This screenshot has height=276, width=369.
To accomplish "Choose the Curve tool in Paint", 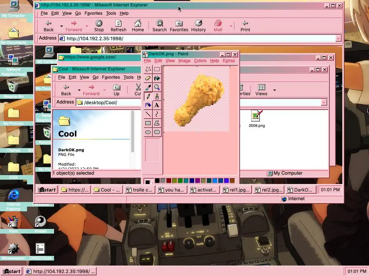I will tap(157, 114).
